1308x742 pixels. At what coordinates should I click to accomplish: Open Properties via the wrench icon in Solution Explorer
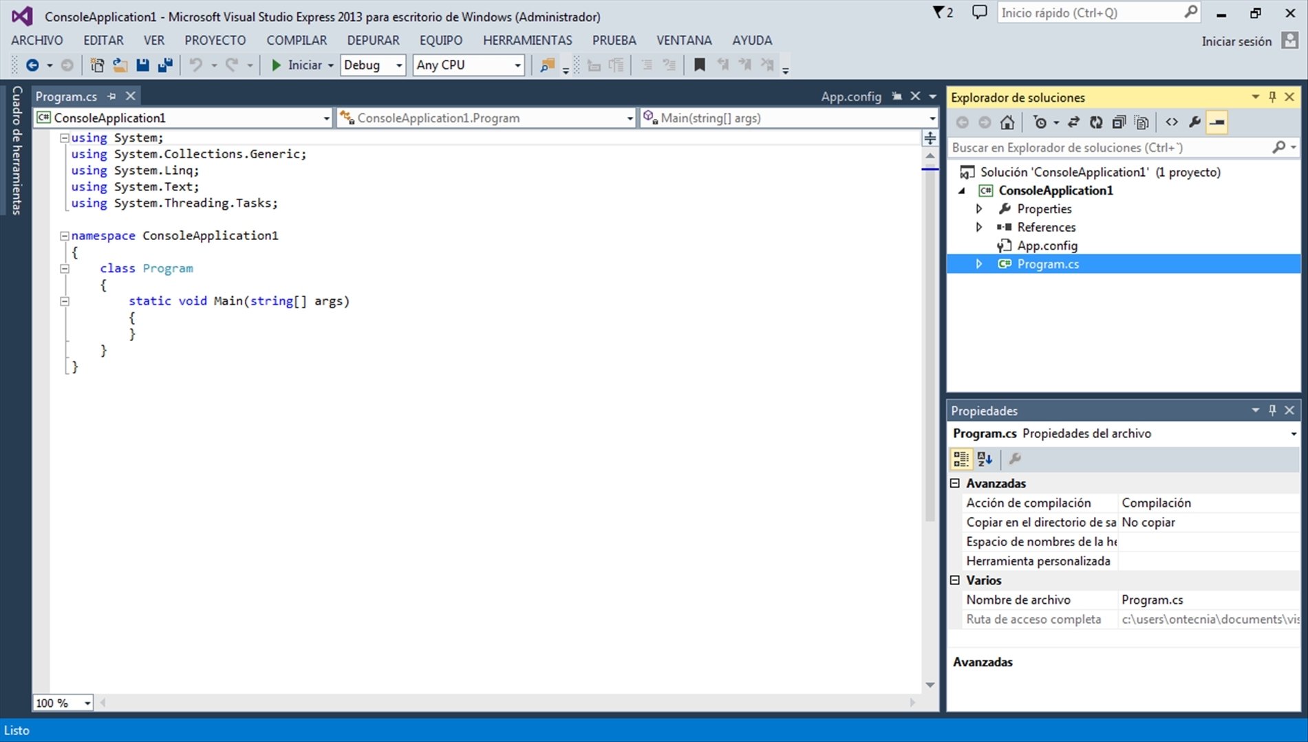pyautogui.click(x=1194, y=122)
